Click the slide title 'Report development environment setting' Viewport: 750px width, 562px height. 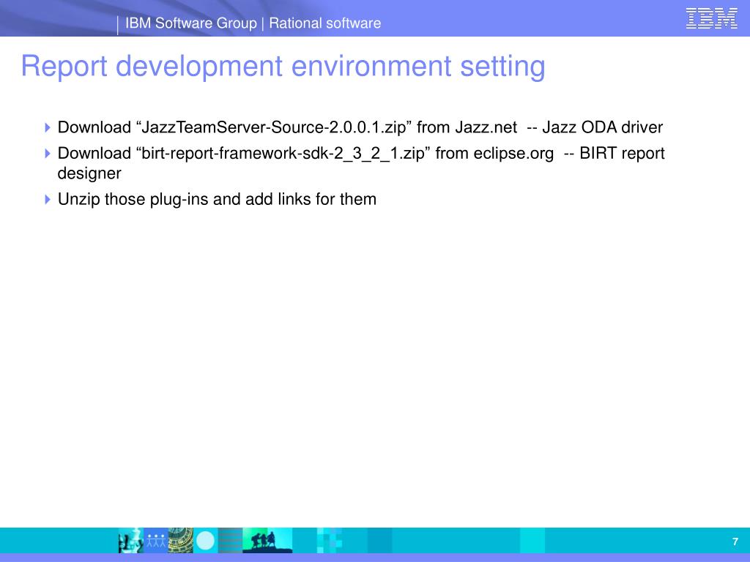click(x=283, y=66)
